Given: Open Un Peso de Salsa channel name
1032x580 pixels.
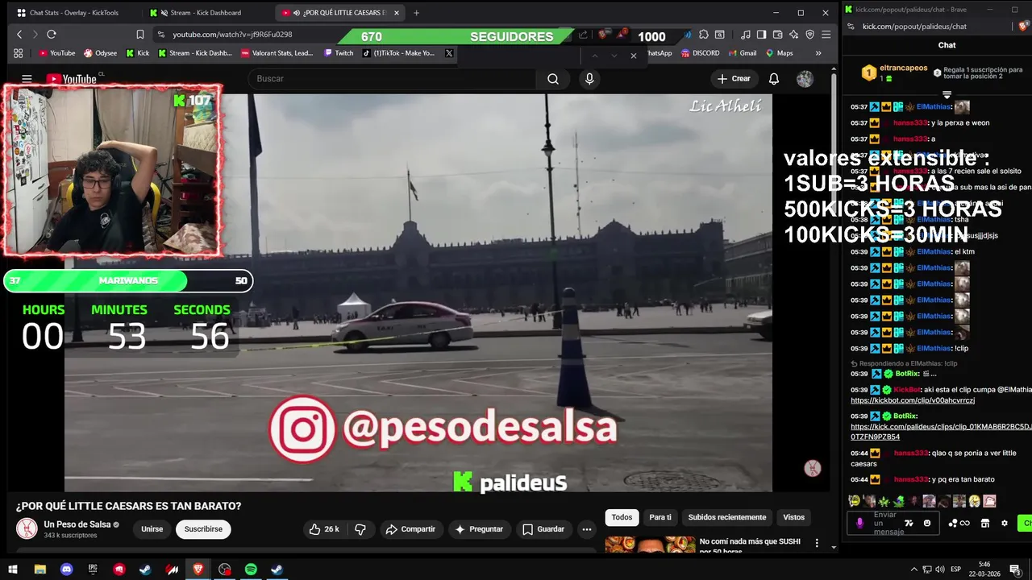Looking at the screenshot, I should click(x=77, y=524).
